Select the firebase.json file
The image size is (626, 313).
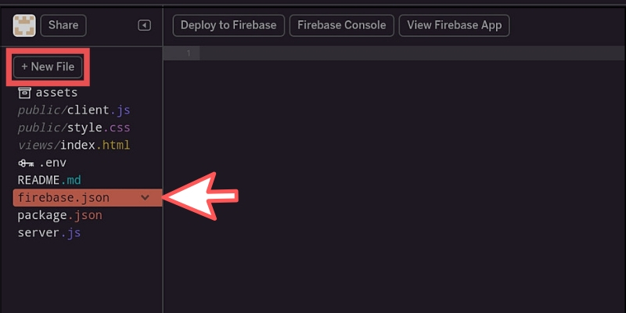click(88, 198)
